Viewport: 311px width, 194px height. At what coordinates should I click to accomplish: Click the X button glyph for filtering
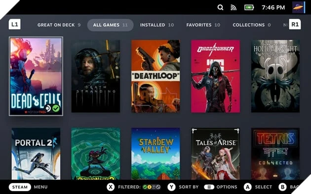click(x=111, y=187)
